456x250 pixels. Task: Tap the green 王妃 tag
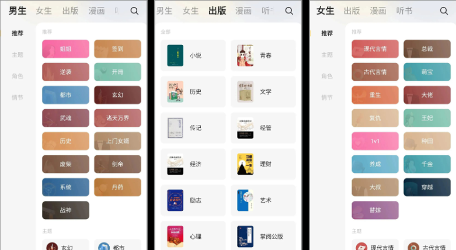click(x=427, y=118)
